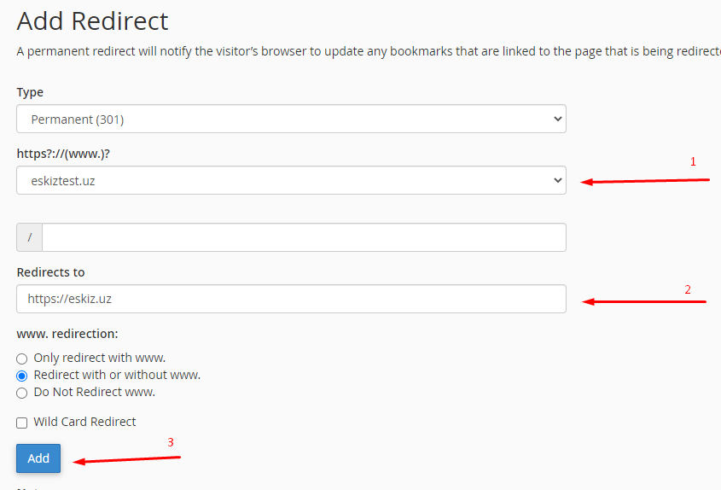The image size is (721, 490).
Task: Select Only redirect with www. option
Action: point(22,359)
